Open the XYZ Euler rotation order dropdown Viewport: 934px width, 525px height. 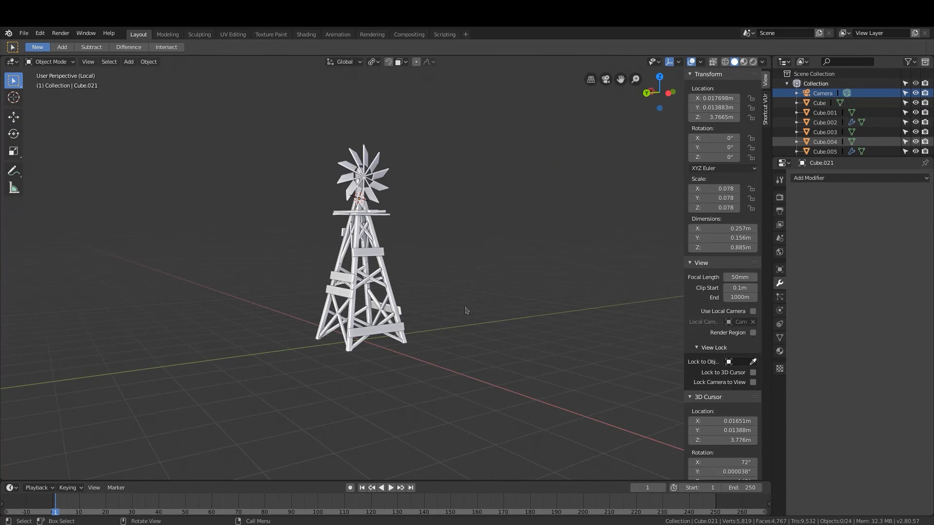[723, 168]
